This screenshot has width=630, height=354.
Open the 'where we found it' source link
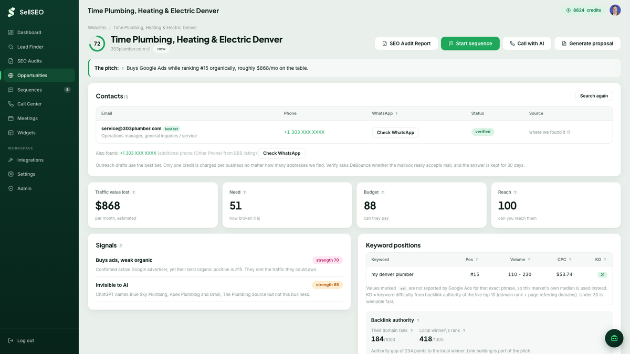549,132
